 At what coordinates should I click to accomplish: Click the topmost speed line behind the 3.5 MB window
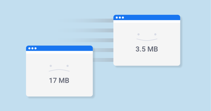[86, 21]
